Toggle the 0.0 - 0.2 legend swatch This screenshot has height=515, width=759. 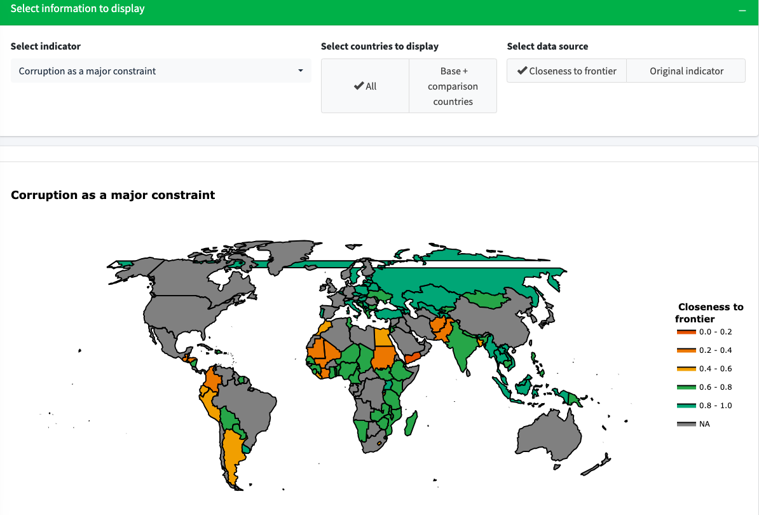pos(686,332)
